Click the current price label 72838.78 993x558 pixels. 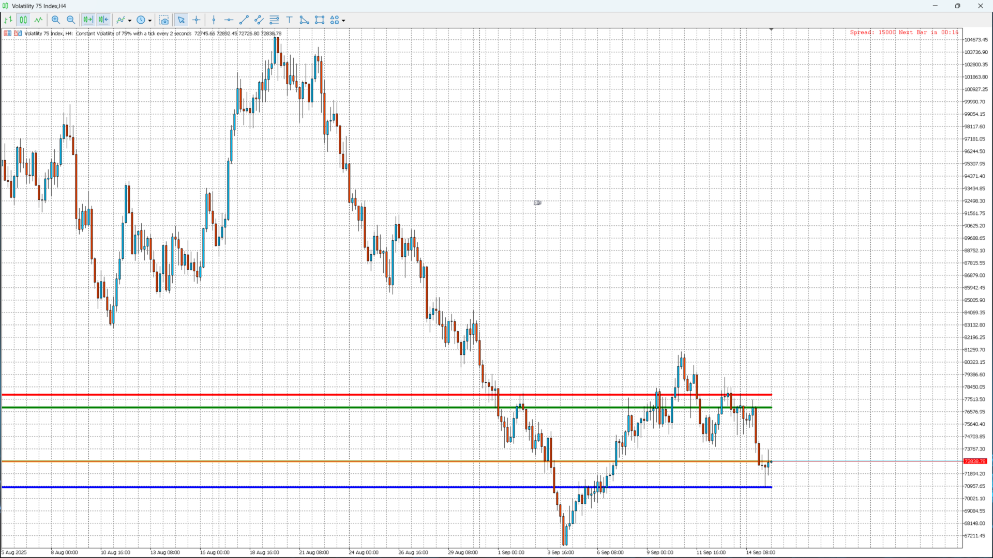[975, 461]
